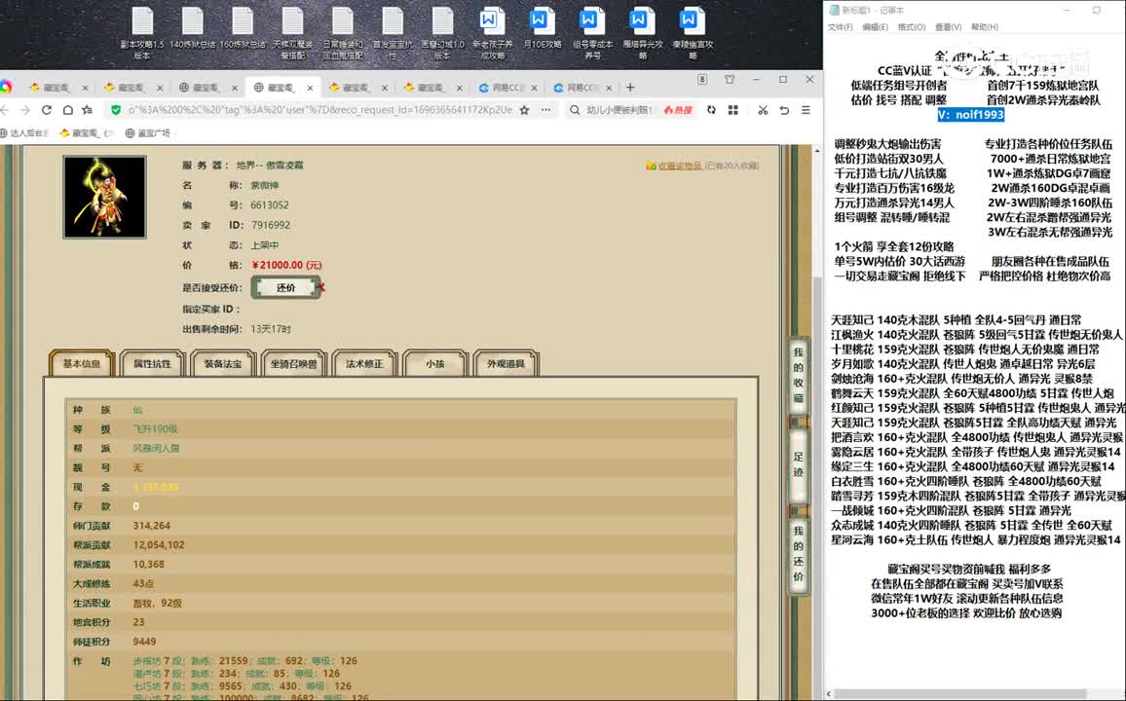The image size is (1126, 701).
Task: Open desktop file 140炼狱总结
Action: 193,28
